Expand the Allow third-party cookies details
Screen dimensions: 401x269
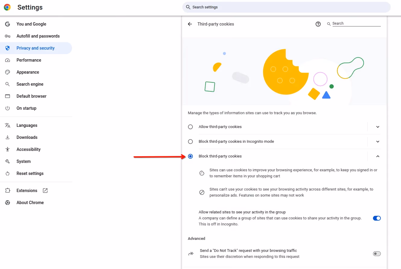click(x=378, y=127)
